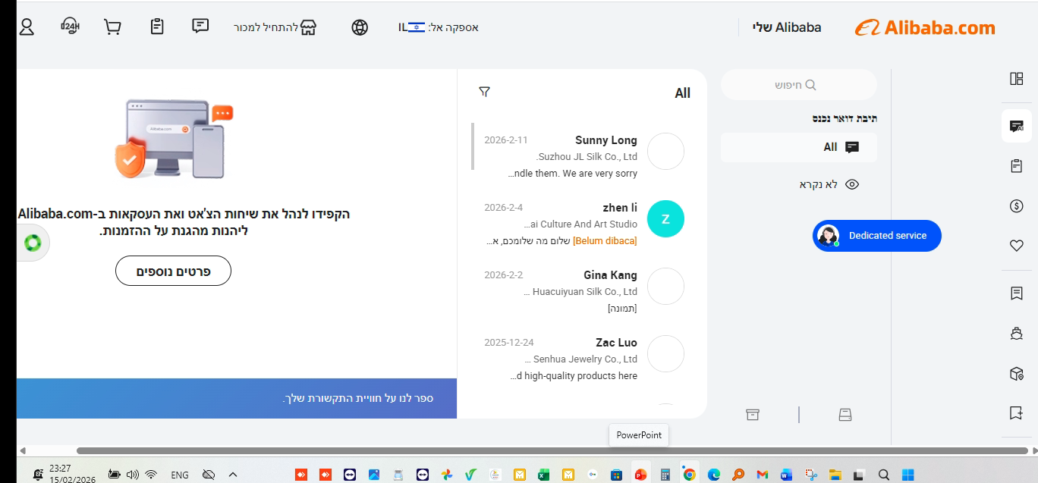
Task: Open the top bar orders clipboard icon
Action: 157,27
